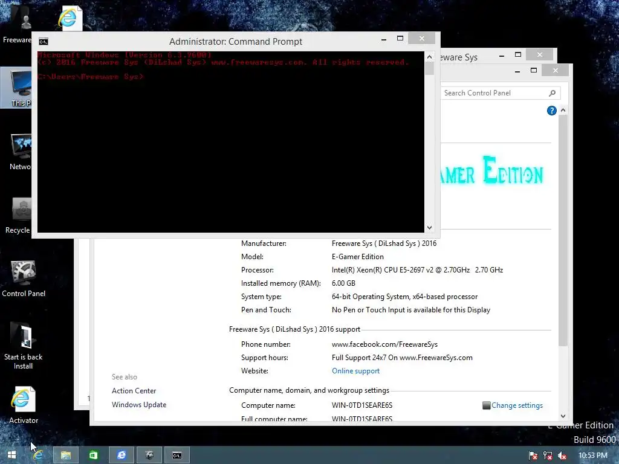
Task: Click the Full Support 24x7 support hours text
Action: pyautogui.click(x=402, y=358)
